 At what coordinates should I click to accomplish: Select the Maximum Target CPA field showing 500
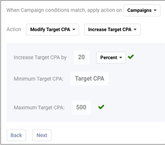[81, 107]
